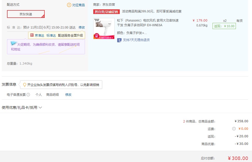
Task: Click the 个人 invoice title text
Action: [x=38, y=95]
